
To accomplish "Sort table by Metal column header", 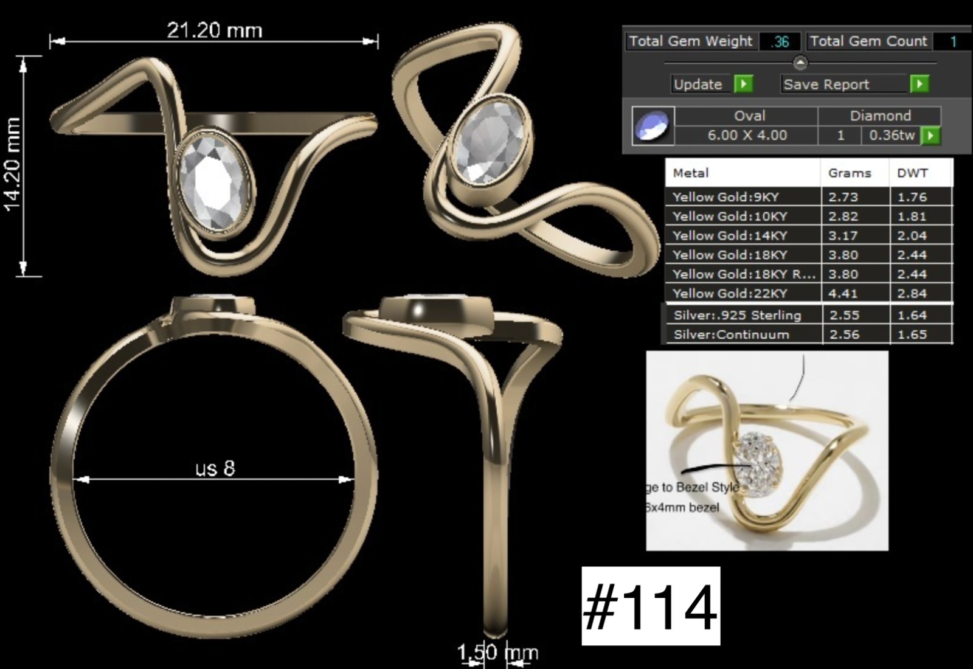I will point(742,173).
